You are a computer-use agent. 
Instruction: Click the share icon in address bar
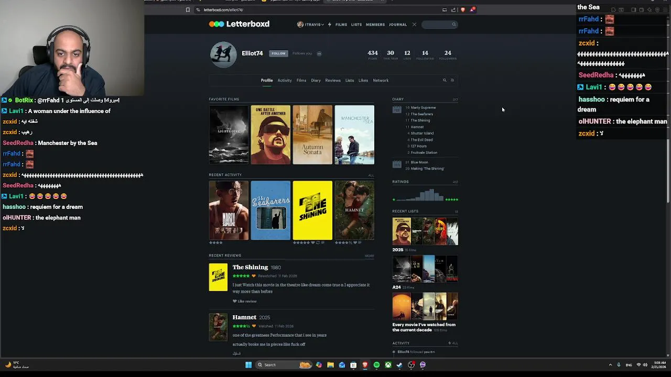point(453,9)
